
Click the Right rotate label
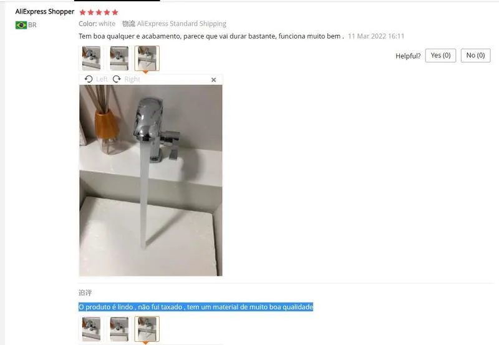click(x=132, y=79)
